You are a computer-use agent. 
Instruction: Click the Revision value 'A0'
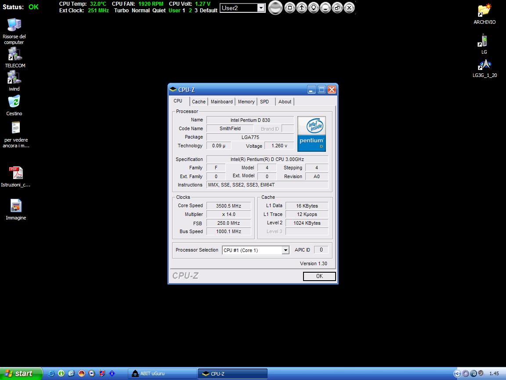(x=317, y=176)
